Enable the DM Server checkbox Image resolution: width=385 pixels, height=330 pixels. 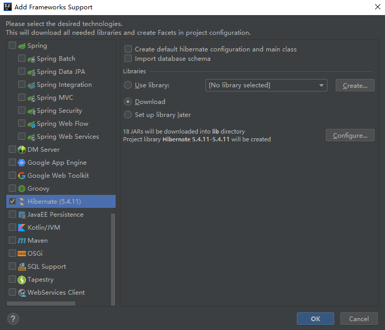(x=12, y=149)
